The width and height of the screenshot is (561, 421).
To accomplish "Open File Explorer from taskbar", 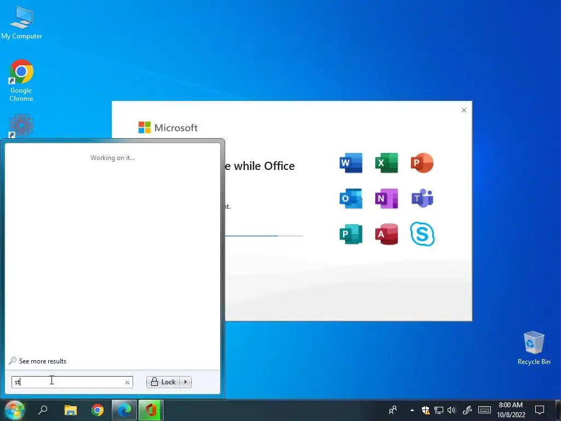I will click(71, 410).
